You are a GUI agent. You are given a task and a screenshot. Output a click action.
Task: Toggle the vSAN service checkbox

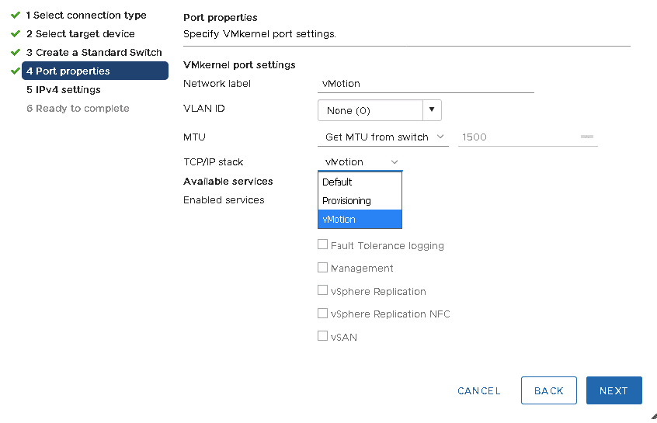322,335
